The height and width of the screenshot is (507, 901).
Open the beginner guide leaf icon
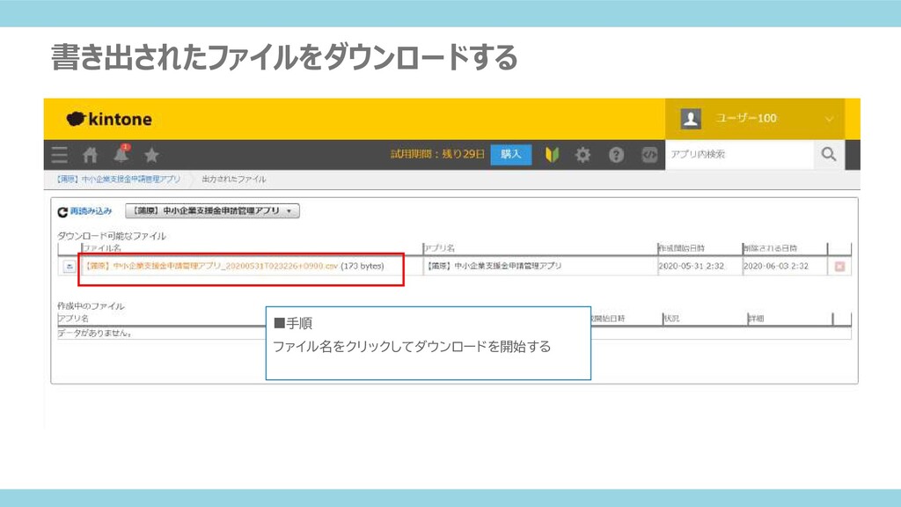552,155
